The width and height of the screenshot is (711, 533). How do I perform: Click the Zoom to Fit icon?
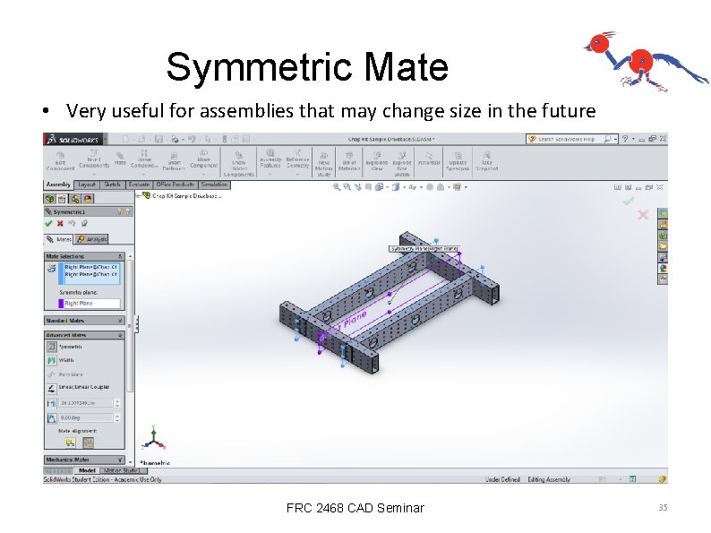337,187
